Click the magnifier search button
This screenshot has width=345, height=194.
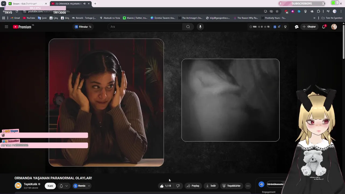(x=188, y=27)
